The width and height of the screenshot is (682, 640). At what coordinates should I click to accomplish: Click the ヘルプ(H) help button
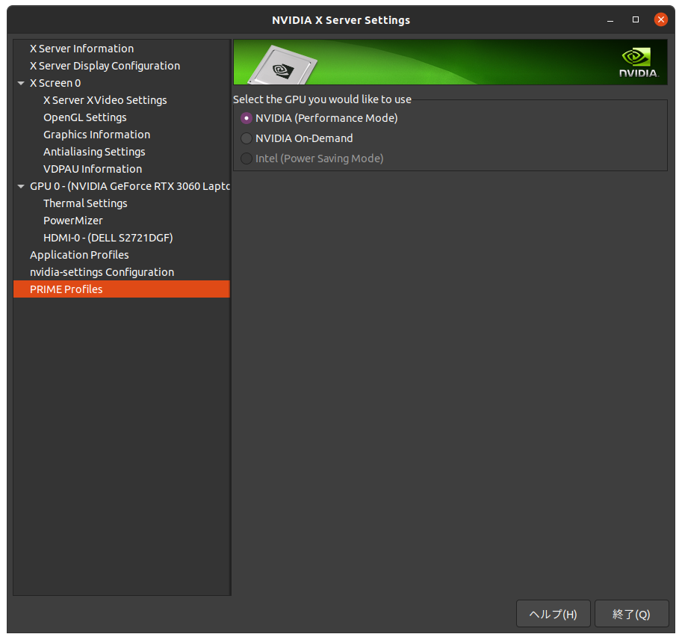click(x=554, y=614)
